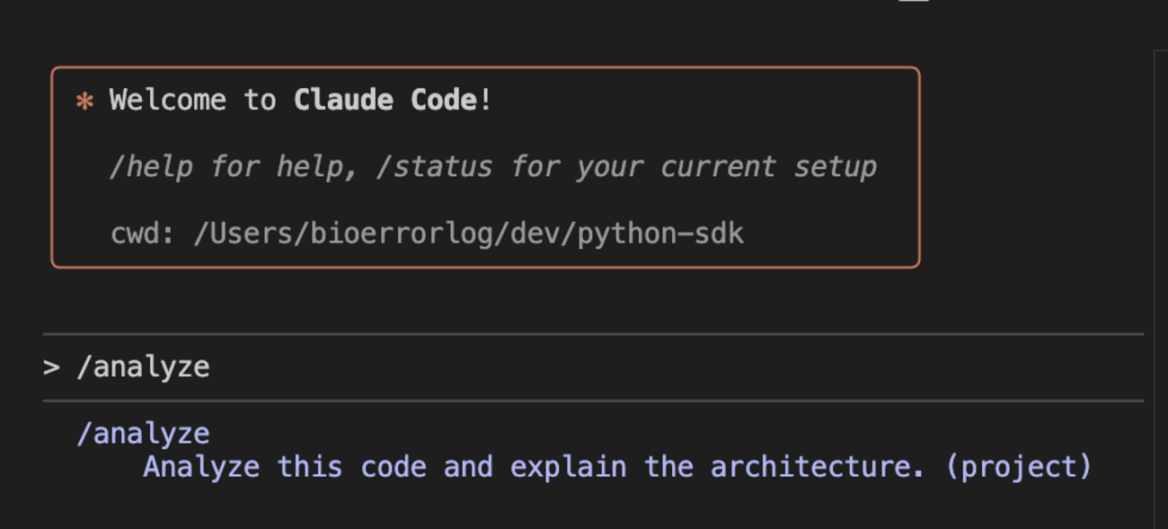1168x529 pixels.
Task: Click "python-sdk" folder name in the path
Action: point(660,234)
